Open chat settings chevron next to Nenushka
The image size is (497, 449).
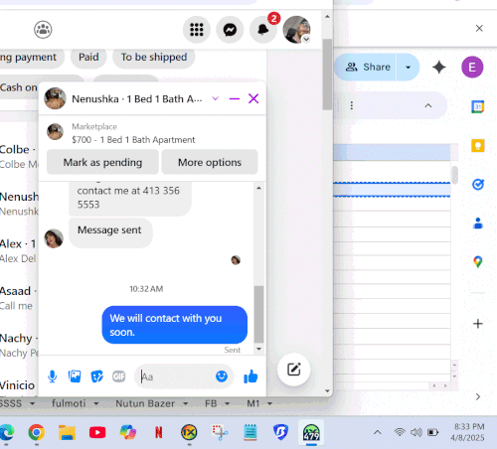point(216,98)
